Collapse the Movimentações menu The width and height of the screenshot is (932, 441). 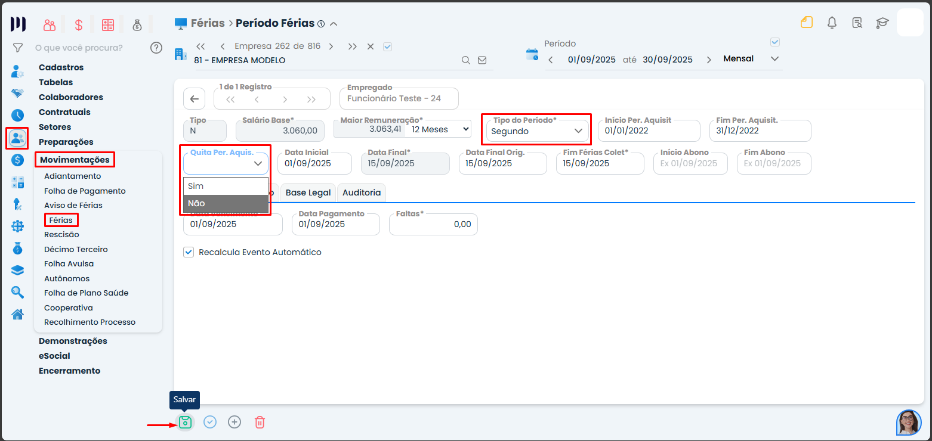pyautogui.click(x=75, y=160)
